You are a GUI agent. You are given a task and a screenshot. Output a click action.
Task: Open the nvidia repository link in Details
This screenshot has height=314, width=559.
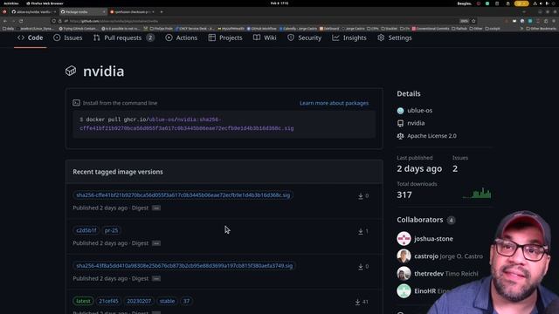(x=416, y=123)
